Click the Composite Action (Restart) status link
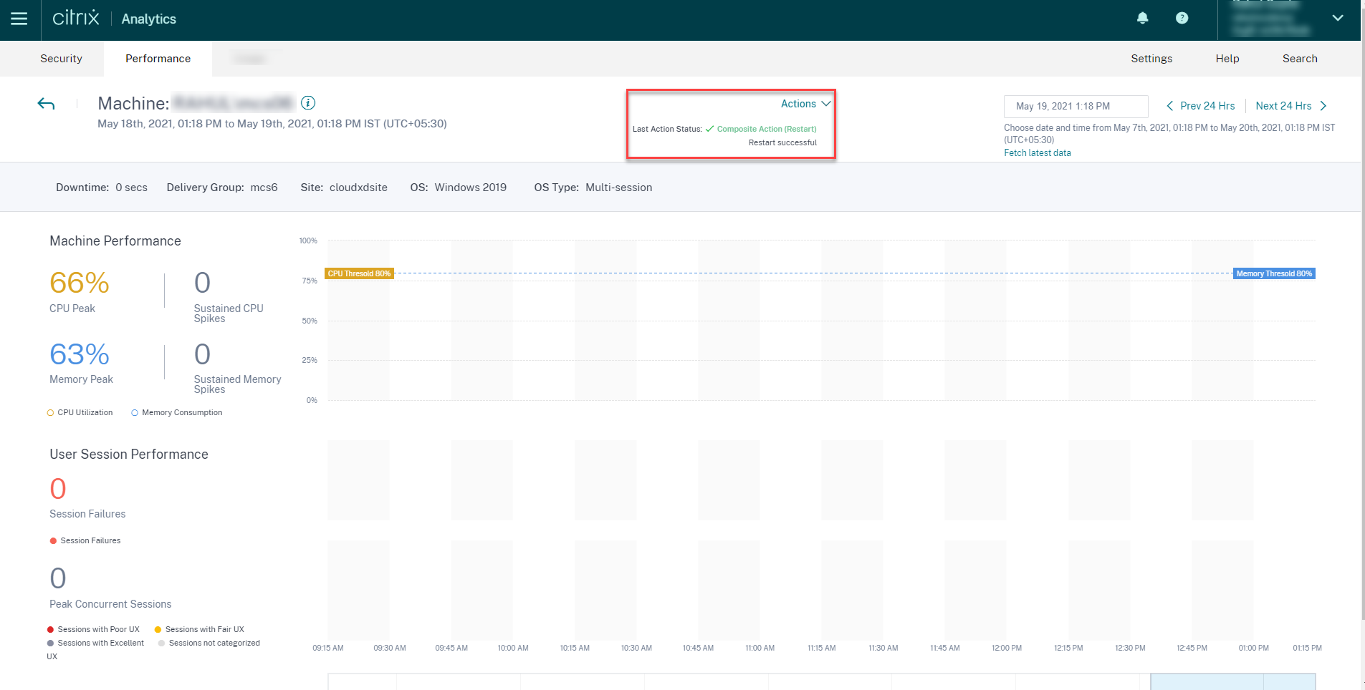Viewport: 1365px width, 690px height. (x=766, y=130)
